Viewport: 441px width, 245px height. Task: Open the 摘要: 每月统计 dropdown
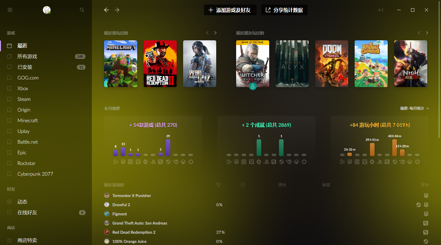[x=414, y=108]
